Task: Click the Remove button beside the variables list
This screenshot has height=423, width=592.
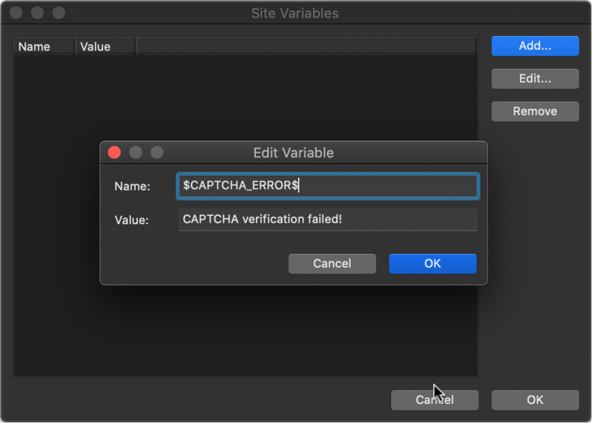Action: 535,111
